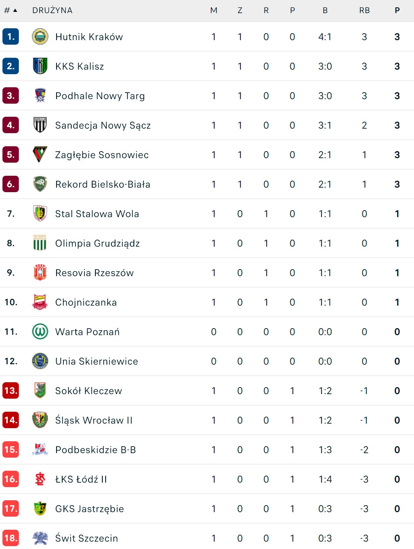Viewport: 414px width, 549px height.
Task: Click the RB goal difference column header
Action: point(364,11)
